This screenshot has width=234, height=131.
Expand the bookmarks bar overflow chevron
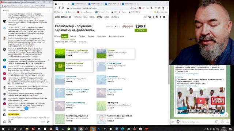[x=151, y=12]
